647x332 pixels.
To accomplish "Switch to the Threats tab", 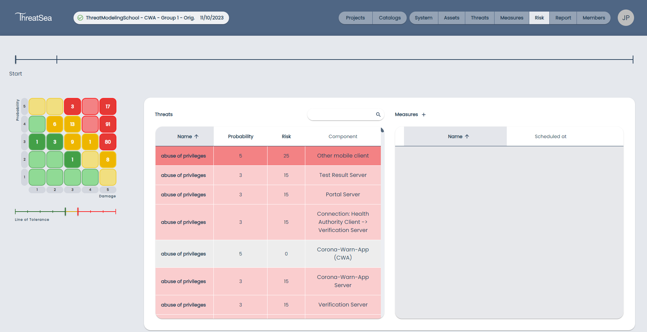I will pos(479,18).
